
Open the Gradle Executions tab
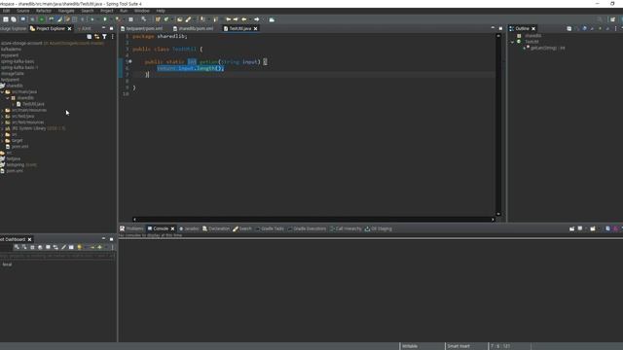click(307, 228)
